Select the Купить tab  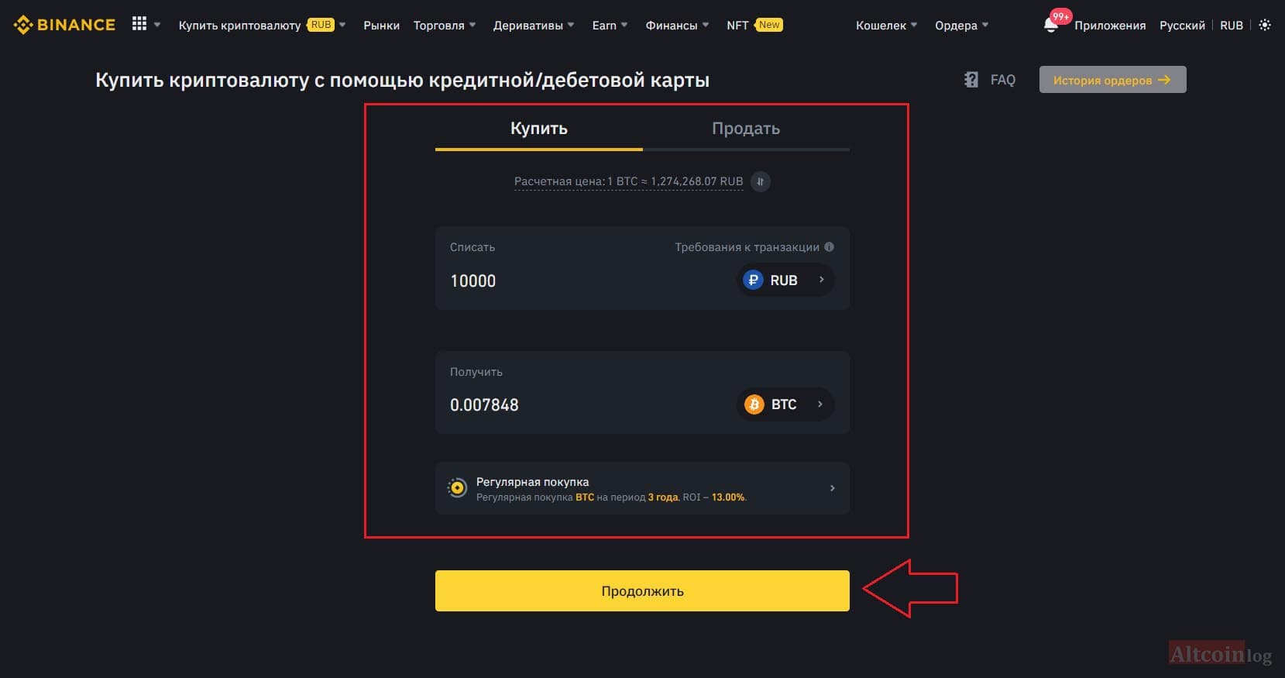tap(539, 129)
